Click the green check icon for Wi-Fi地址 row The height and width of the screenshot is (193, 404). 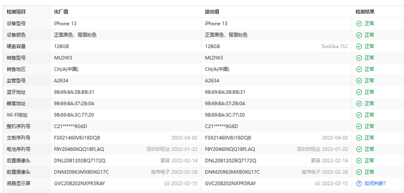(x=359, y=115)
